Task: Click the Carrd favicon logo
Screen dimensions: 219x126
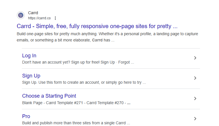Action: [x=21, y=15]
